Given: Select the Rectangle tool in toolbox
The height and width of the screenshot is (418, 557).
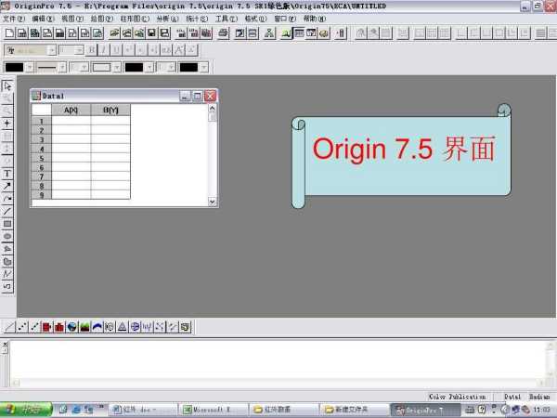Looking at the screenshot, I should tap(7, 224).
